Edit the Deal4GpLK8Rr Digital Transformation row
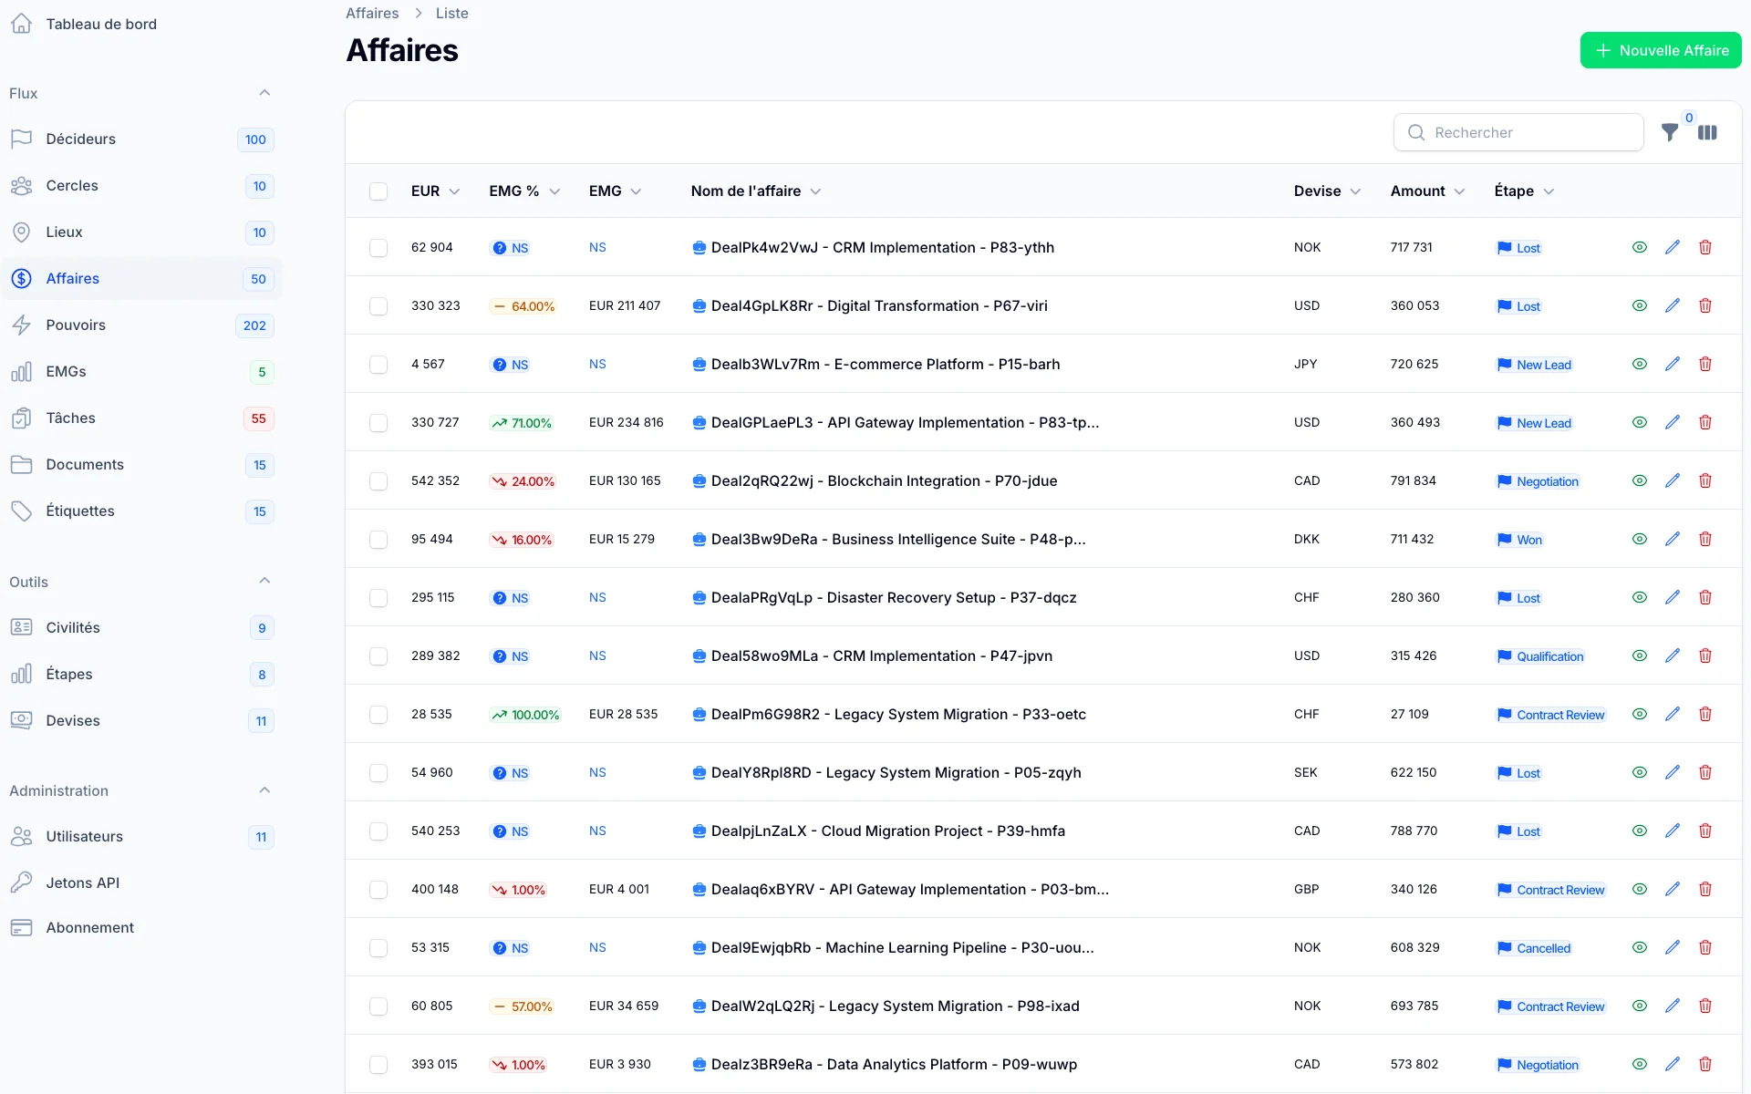1751x1094 pixels. click(x=1672, y=305)
